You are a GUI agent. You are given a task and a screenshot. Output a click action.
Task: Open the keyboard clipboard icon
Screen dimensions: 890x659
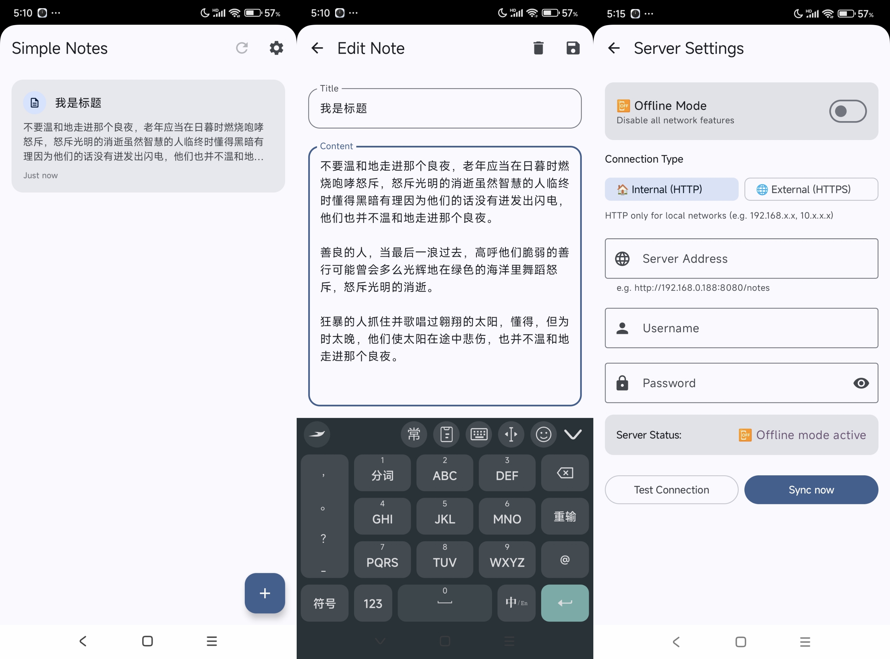click(x=446, y=434)
